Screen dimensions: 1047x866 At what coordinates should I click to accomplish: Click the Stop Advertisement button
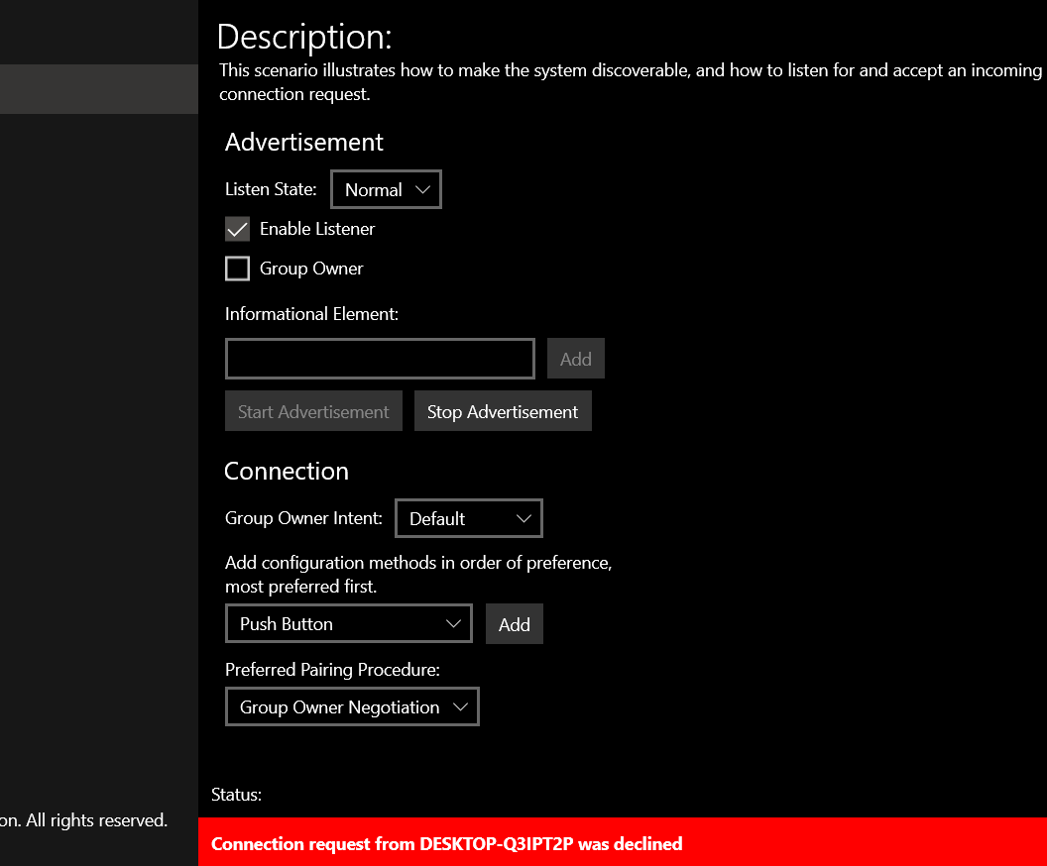503,410
